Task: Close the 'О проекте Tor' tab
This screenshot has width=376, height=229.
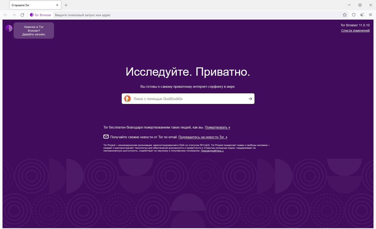Action: pyautogui.click(x=57, y=5)
